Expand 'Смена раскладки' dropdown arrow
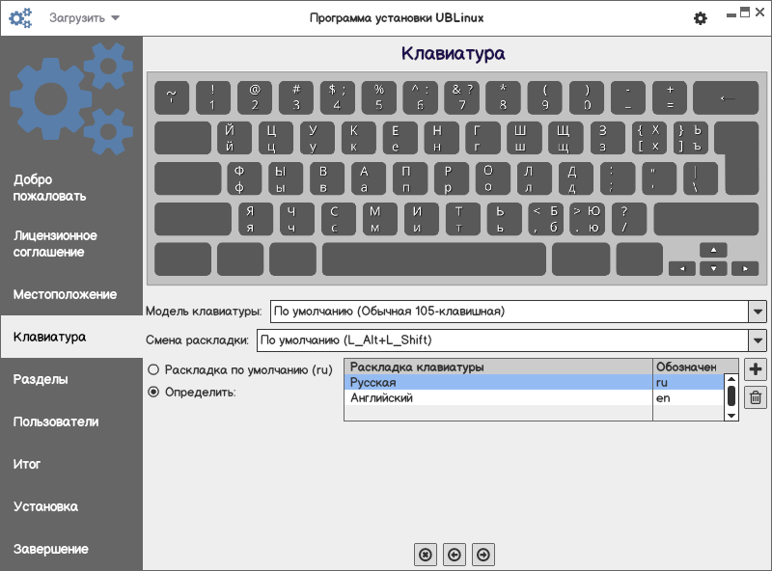This screenshot has height=571, width=772. pyautogui.click(x=758, y=340)
